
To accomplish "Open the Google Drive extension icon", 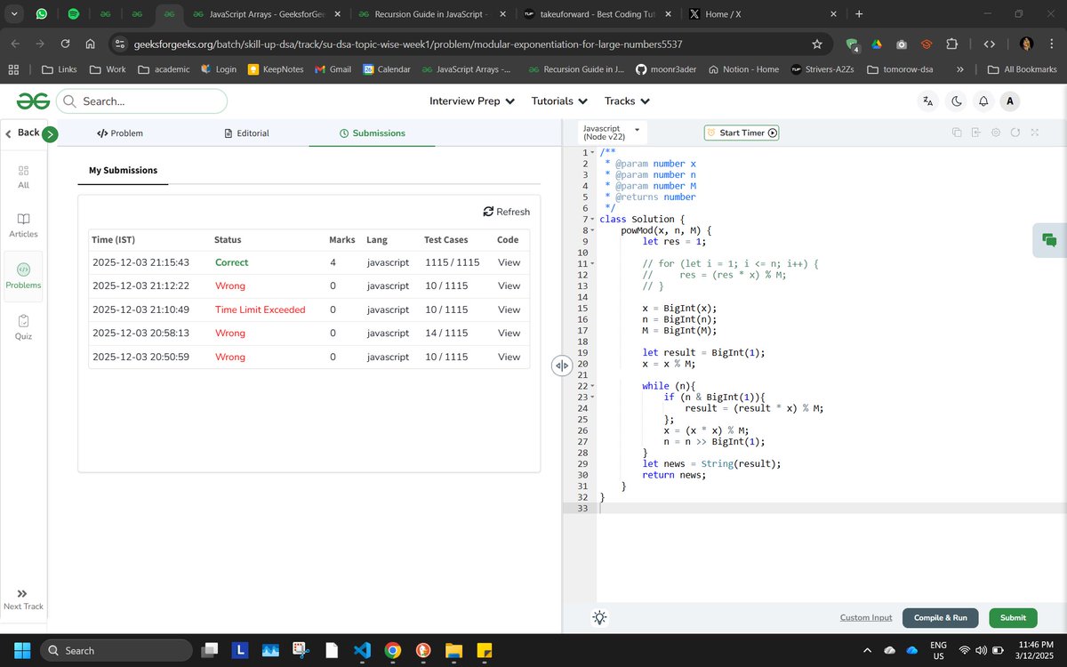I will click(876, 44).
